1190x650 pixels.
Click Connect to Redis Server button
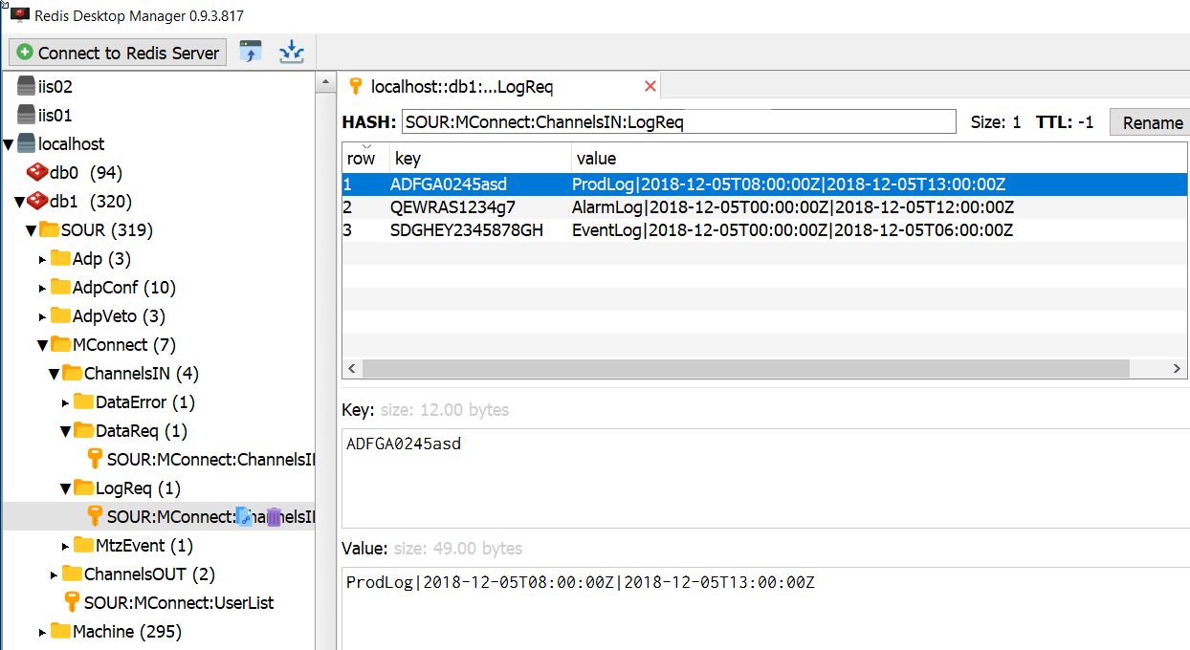point(118,53)
